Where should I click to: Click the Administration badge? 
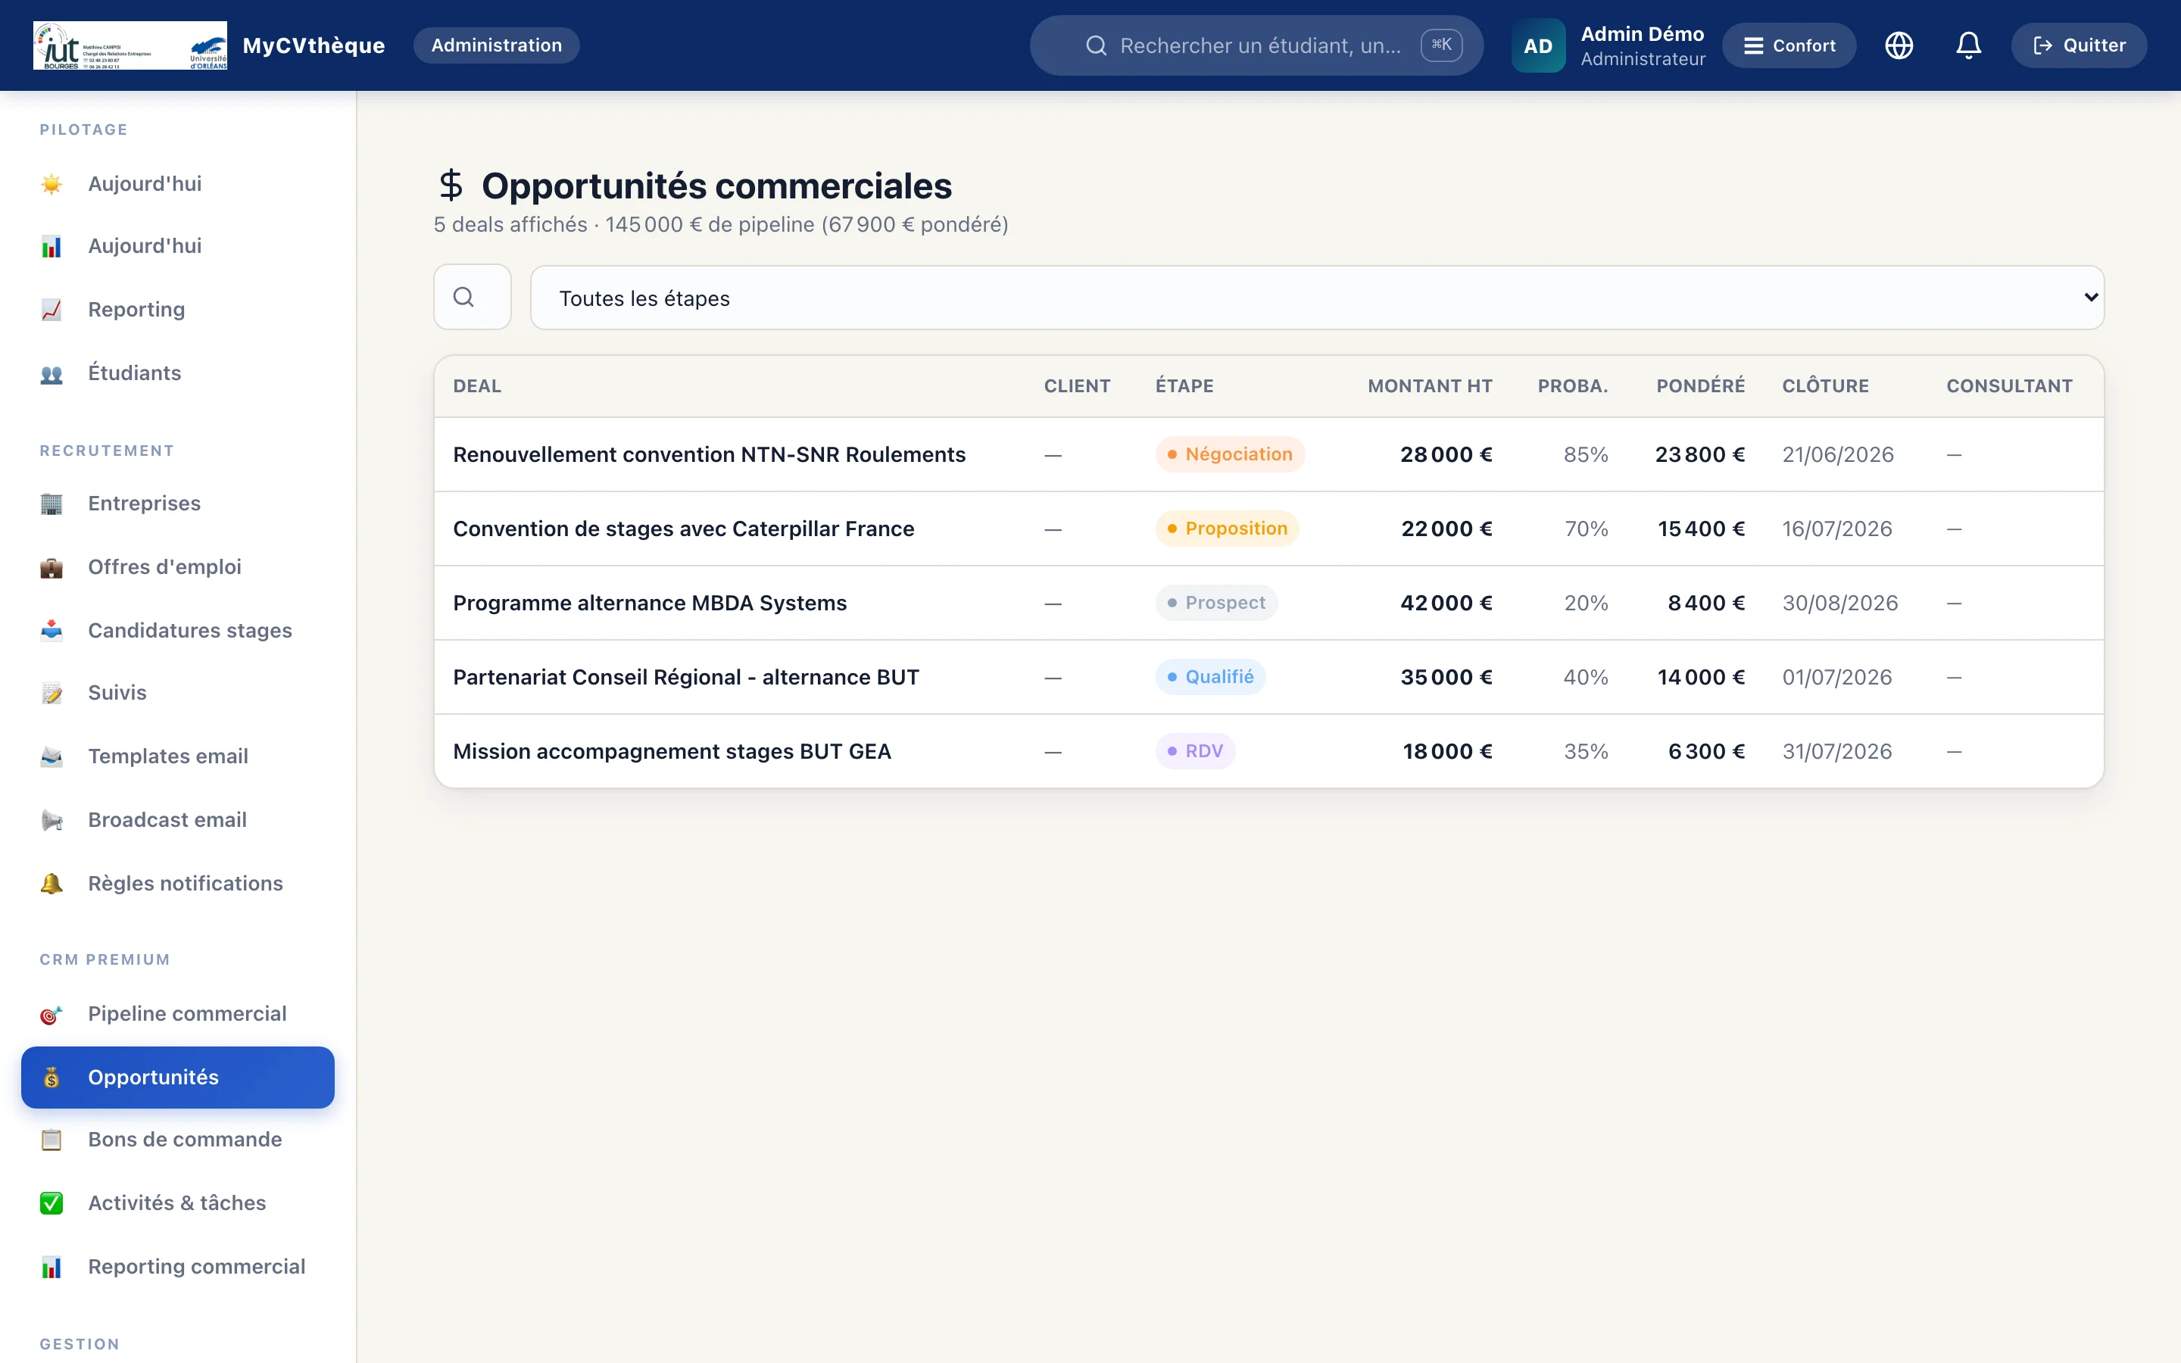(x=497, y=45)
